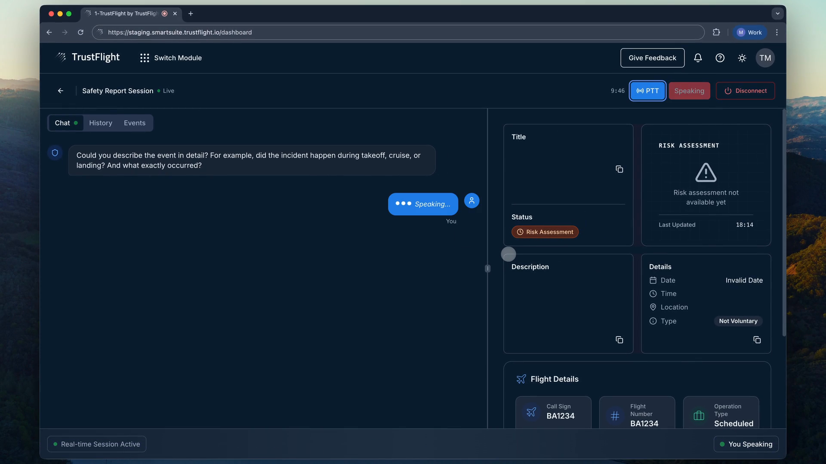Grab the panel divider resize handle
This screenshot has width=826, height=464.
point(487,269)
